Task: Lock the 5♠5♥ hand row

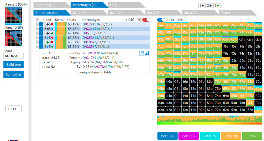Action: (x=37, y=24)
